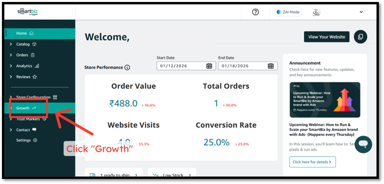The height and width of the screenshot is (184, 384).
Task: Open the chat support bubble icon
Action: coord(363,144)
